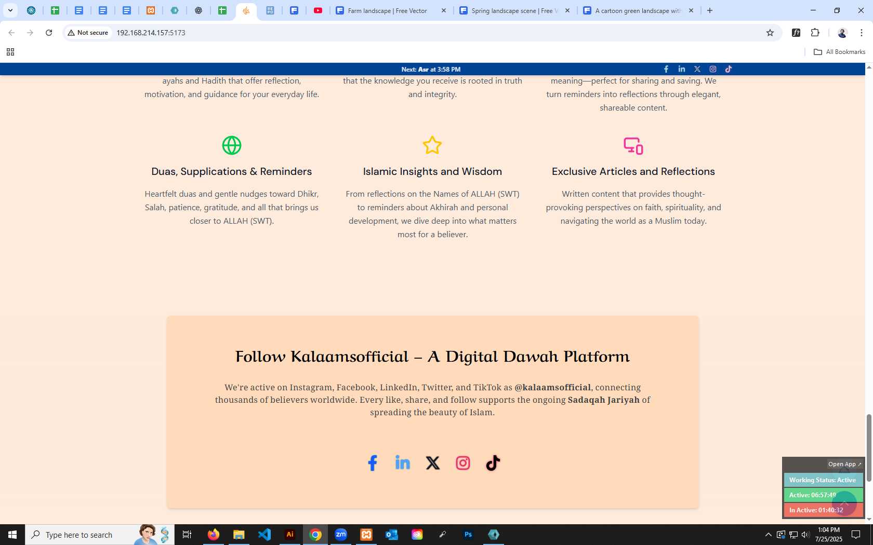The height and width of the screenshot is (545, 873).
Task: Bookmark this page with the star icon
Action: point(770,33)
